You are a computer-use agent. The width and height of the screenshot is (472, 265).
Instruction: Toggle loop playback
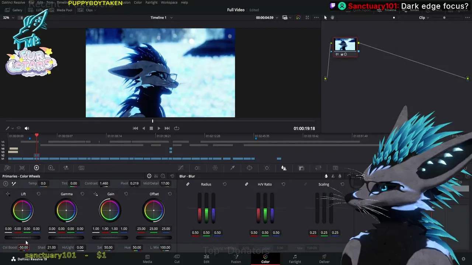coord(177,128)
